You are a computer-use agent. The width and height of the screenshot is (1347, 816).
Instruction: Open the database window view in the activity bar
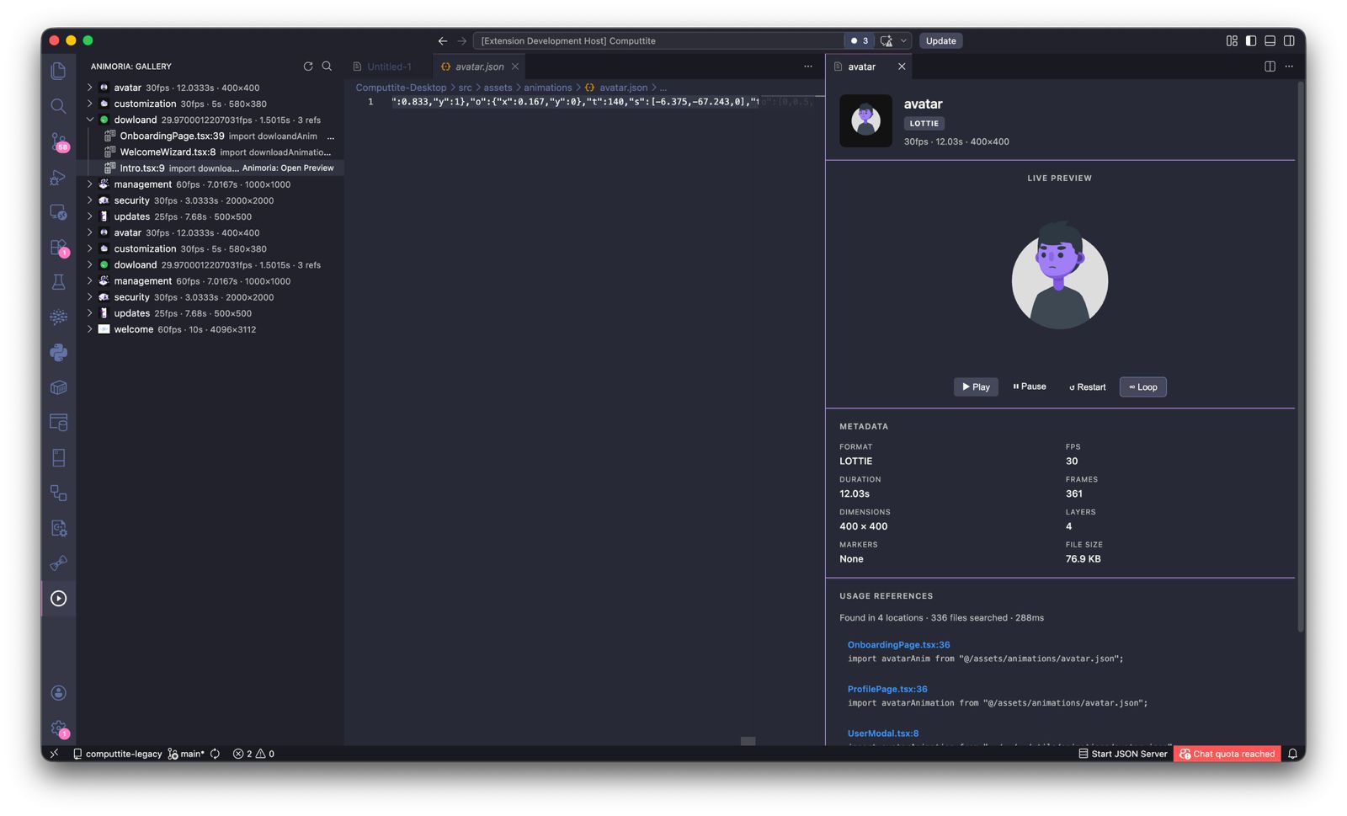58,423
